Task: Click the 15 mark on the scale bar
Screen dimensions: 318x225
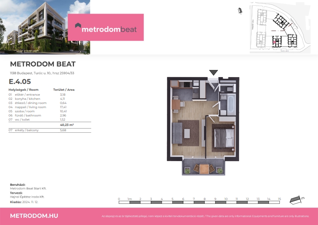Action: coord(279,199)
